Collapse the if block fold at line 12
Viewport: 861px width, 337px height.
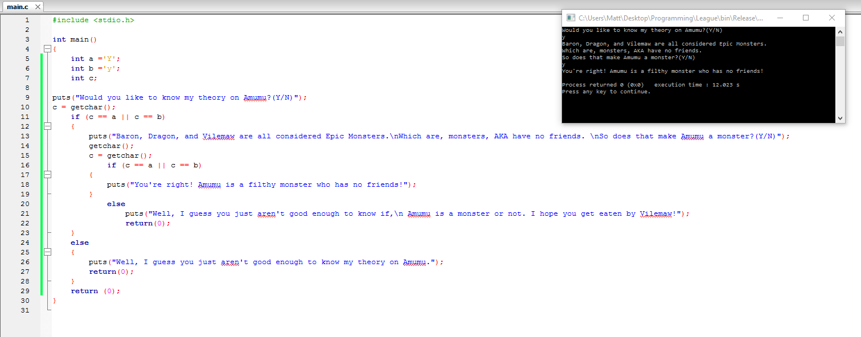tap(48, 126)
